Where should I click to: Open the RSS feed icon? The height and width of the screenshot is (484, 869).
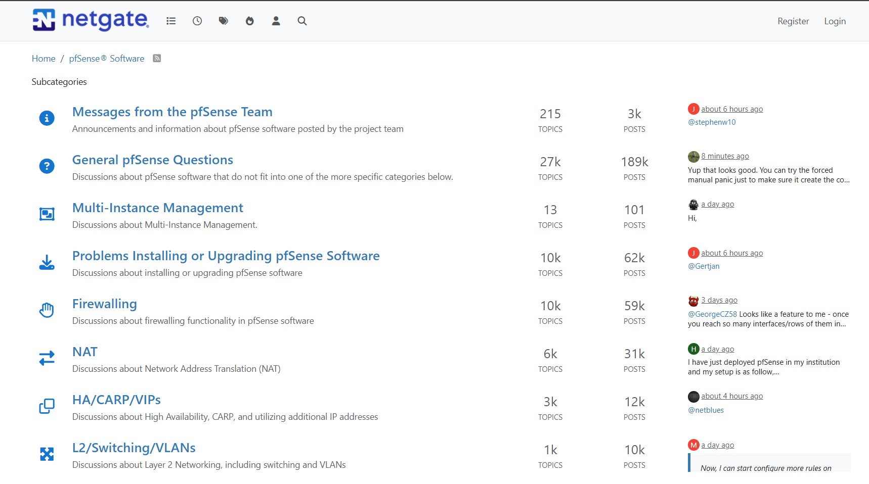(x=157, y=59)
